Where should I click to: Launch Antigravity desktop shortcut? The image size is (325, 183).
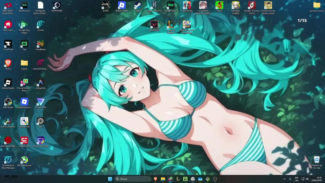41,84
